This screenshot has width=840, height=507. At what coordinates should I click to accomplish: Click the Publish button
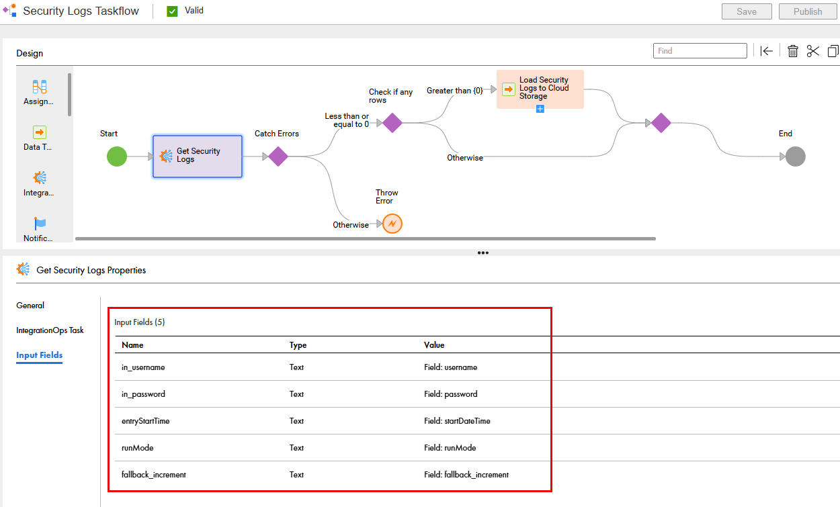click(x=808, y=11)
